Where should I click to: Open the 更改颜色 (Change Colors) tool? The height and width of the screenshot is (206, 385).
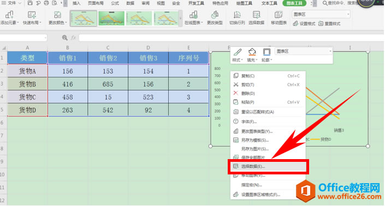pos(57,18)
